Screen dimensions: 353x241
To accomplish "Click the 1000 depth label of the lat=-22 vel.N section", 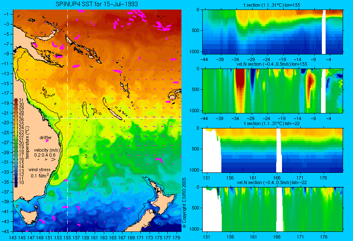I will coord(194,229).
